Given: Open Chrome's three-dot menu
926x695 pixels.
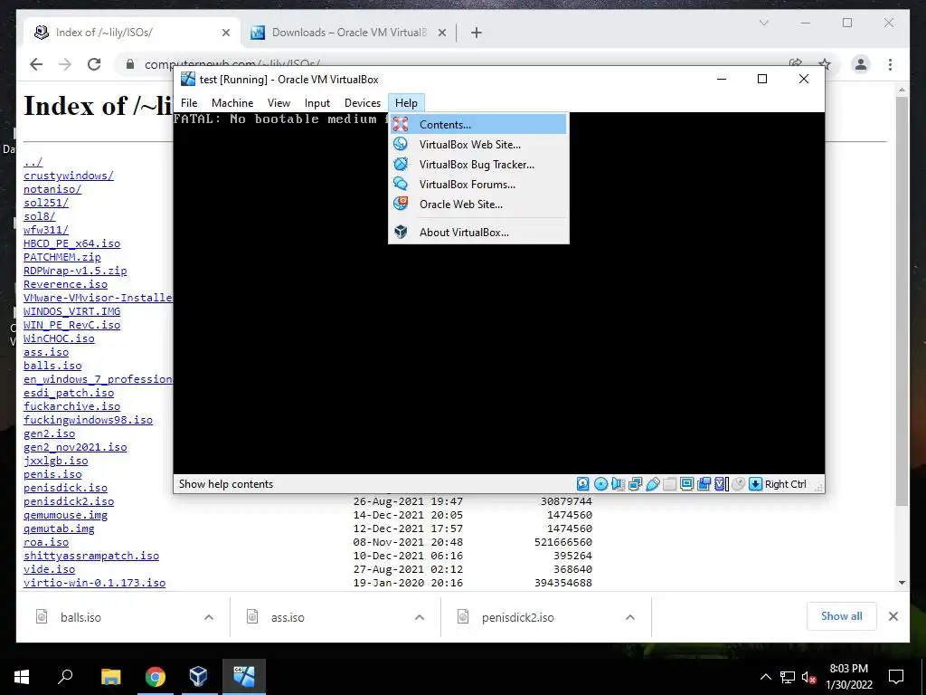Looking at the screenshot, I should pyautogui.click(x=890, y=64).
